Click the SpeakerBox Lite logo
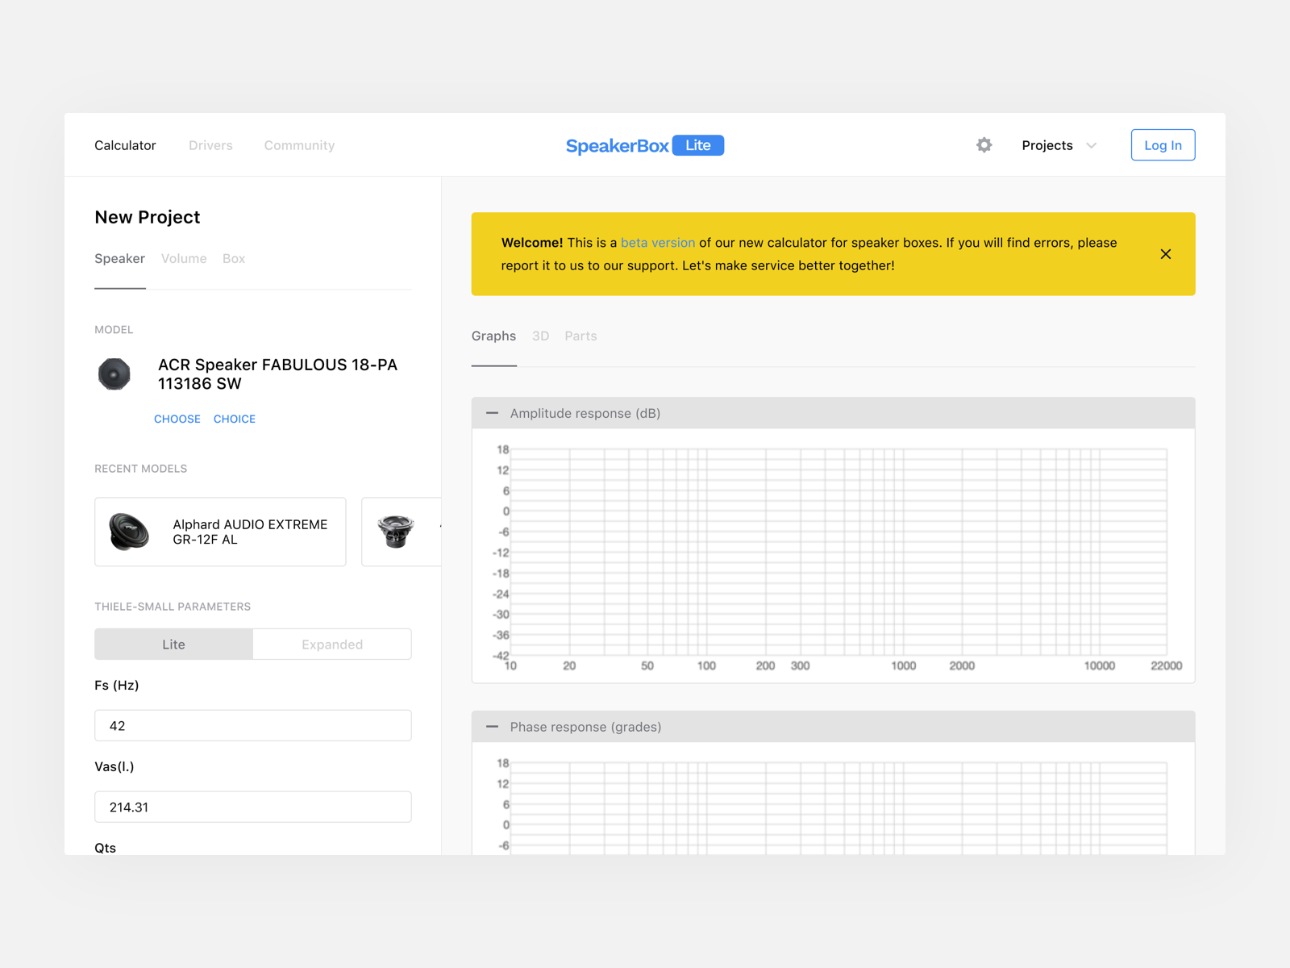This screenshot has width=1290, height=968. (645, 145)
